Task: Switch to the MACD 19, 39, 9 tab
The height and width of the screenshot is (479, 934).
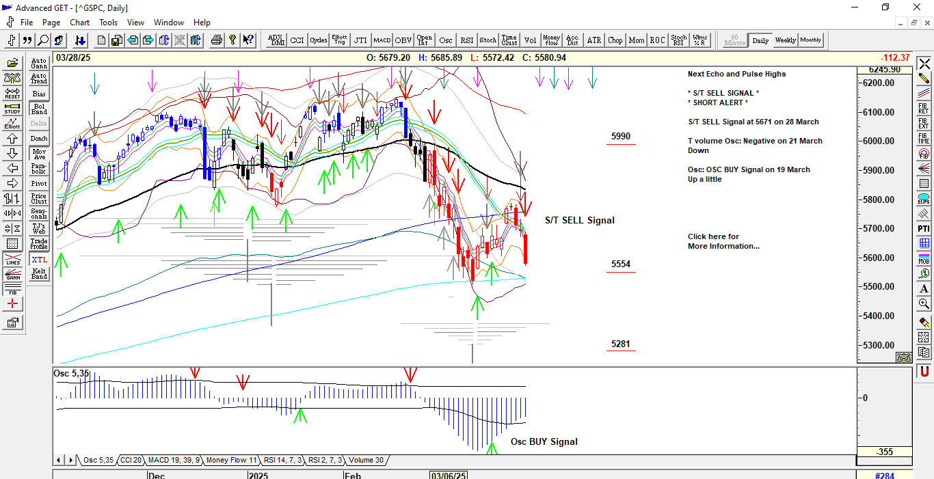Action: [x=174, y=461]
